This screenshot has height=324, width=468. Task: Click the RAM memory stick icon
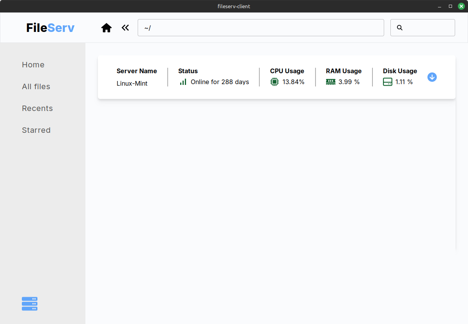click(330, 82)
